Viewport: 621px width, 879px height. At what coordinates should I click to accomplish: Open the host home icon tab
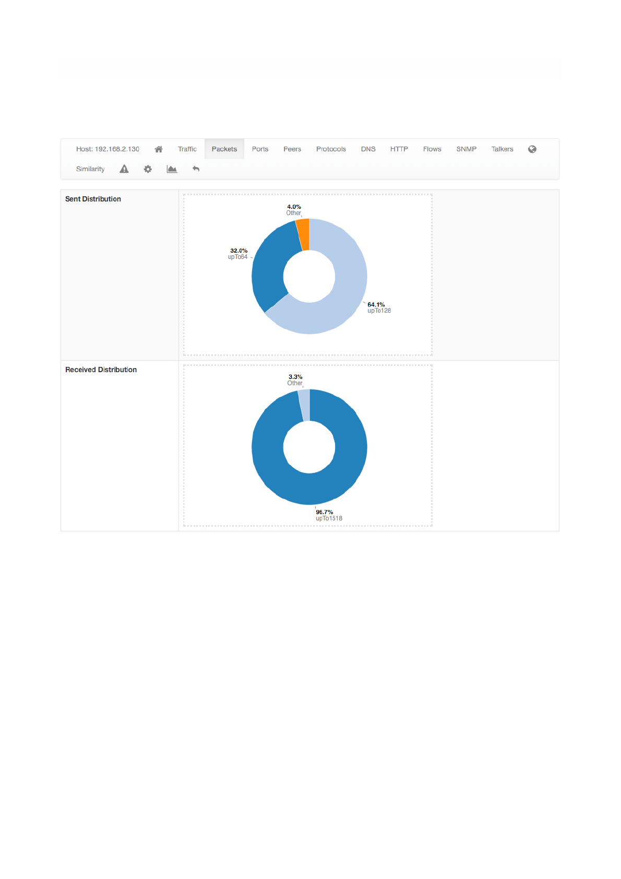pos(159,149)
